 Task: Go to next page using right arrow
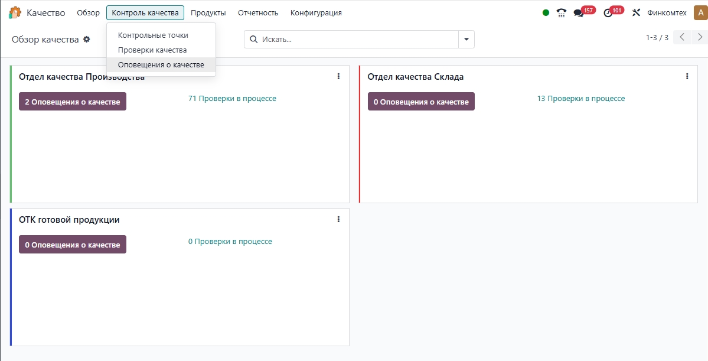coord(700,37)
